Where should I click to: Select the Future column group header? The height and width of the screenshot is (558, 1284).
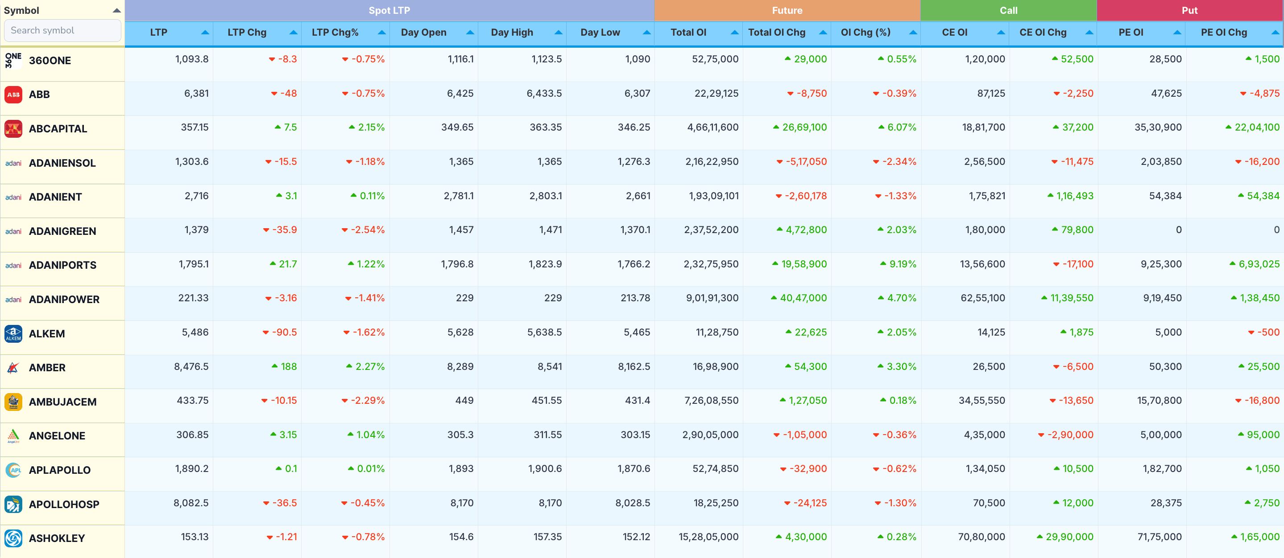coord(787,10)
